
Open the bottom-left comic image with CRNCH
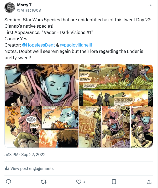click(41, 126)
